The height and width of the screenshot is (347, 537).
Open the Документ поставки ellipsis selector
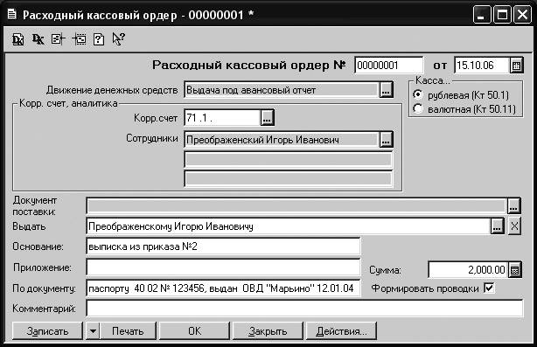[513, 206]
